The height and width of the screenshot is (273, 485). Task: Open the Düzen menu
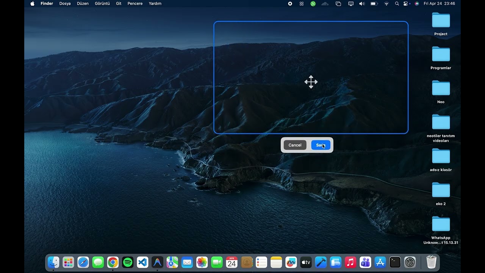[83, 3]
